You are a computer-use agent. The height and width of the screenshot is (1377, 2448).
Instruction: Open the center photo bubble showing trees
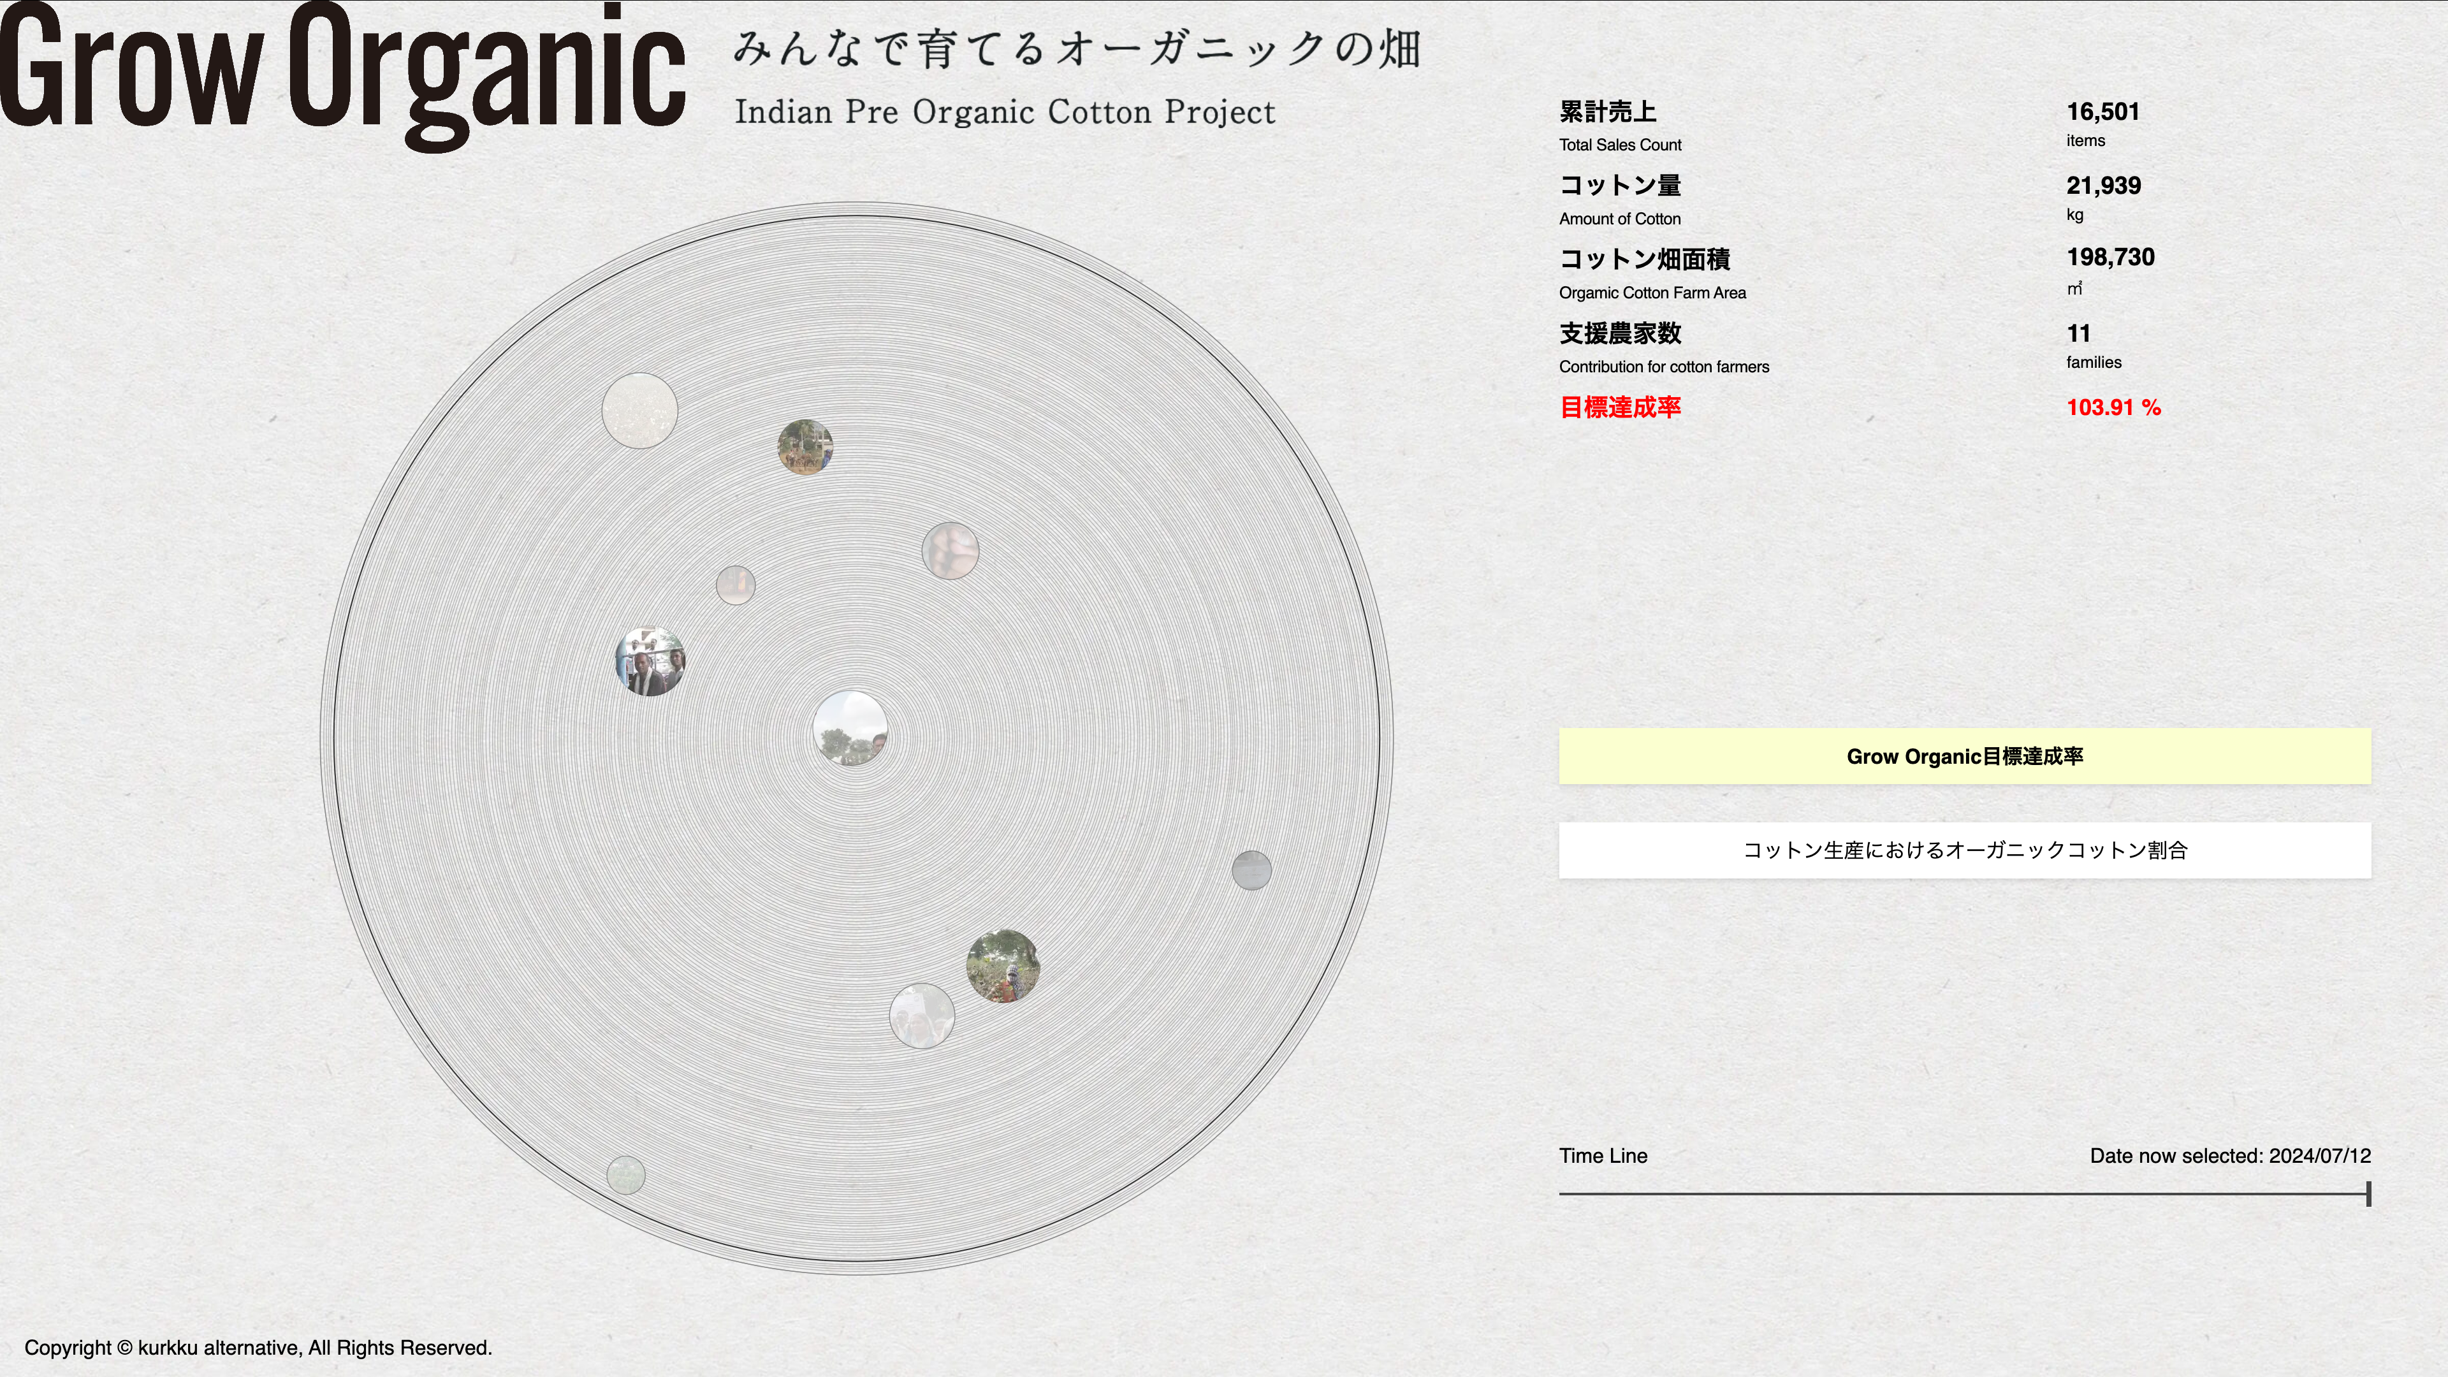pos(850,728)
